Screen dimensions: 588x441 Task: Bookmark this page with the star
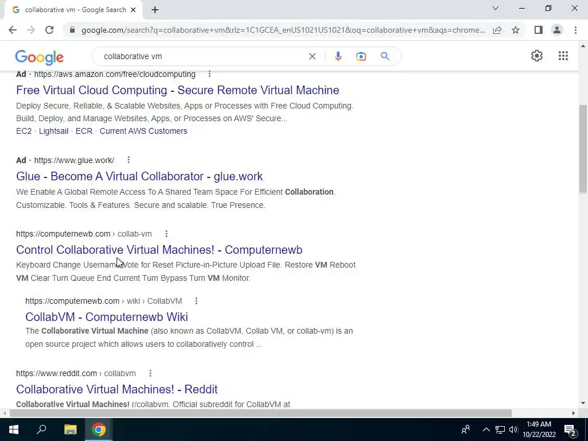point(516,30)
